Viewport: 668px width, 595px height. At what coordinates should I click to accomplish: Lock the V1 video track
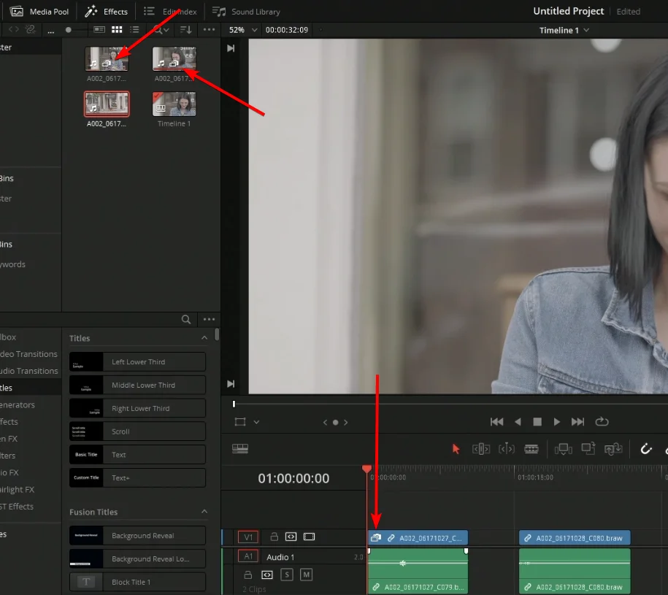point(275,537)
